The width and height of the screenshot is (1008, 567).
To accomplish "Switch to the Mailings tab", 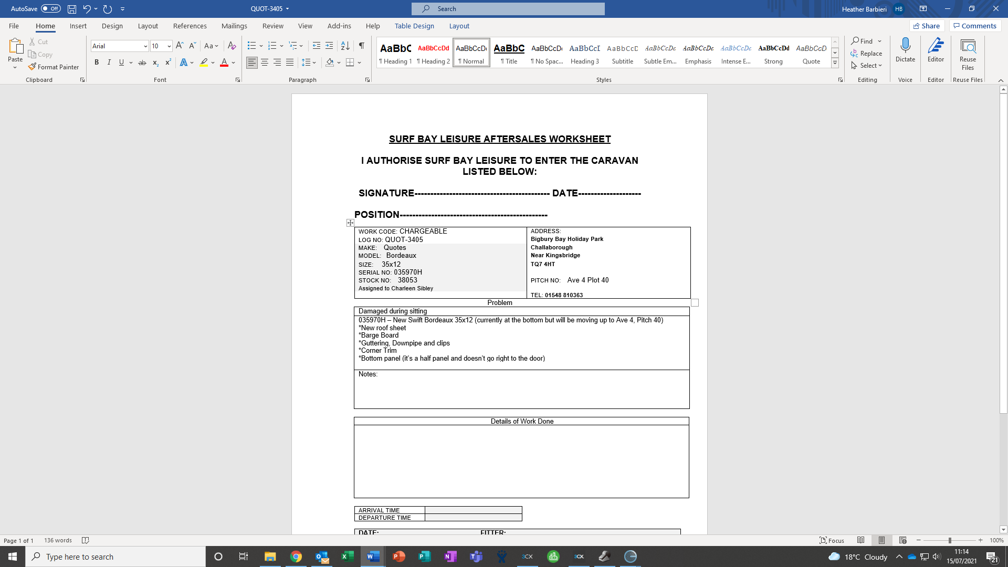I will 234,26.
